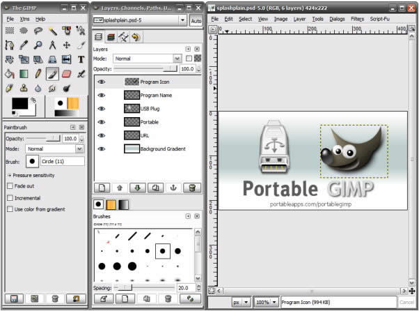Open the 100% zoom dropdown
The image size is (419, 311).
[266, 302]
